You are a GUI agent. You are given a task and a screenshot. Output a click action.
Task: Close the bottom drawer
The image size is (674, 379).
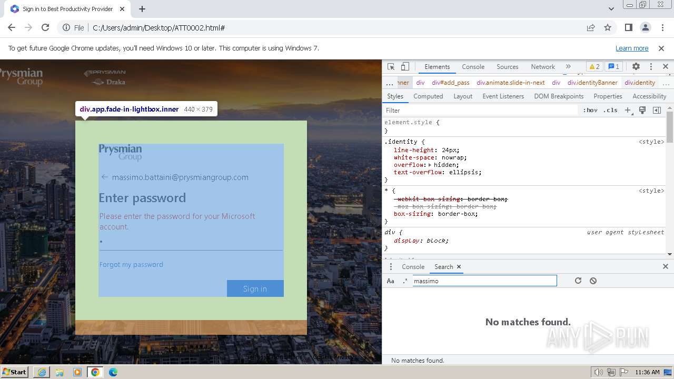point(666,267)
